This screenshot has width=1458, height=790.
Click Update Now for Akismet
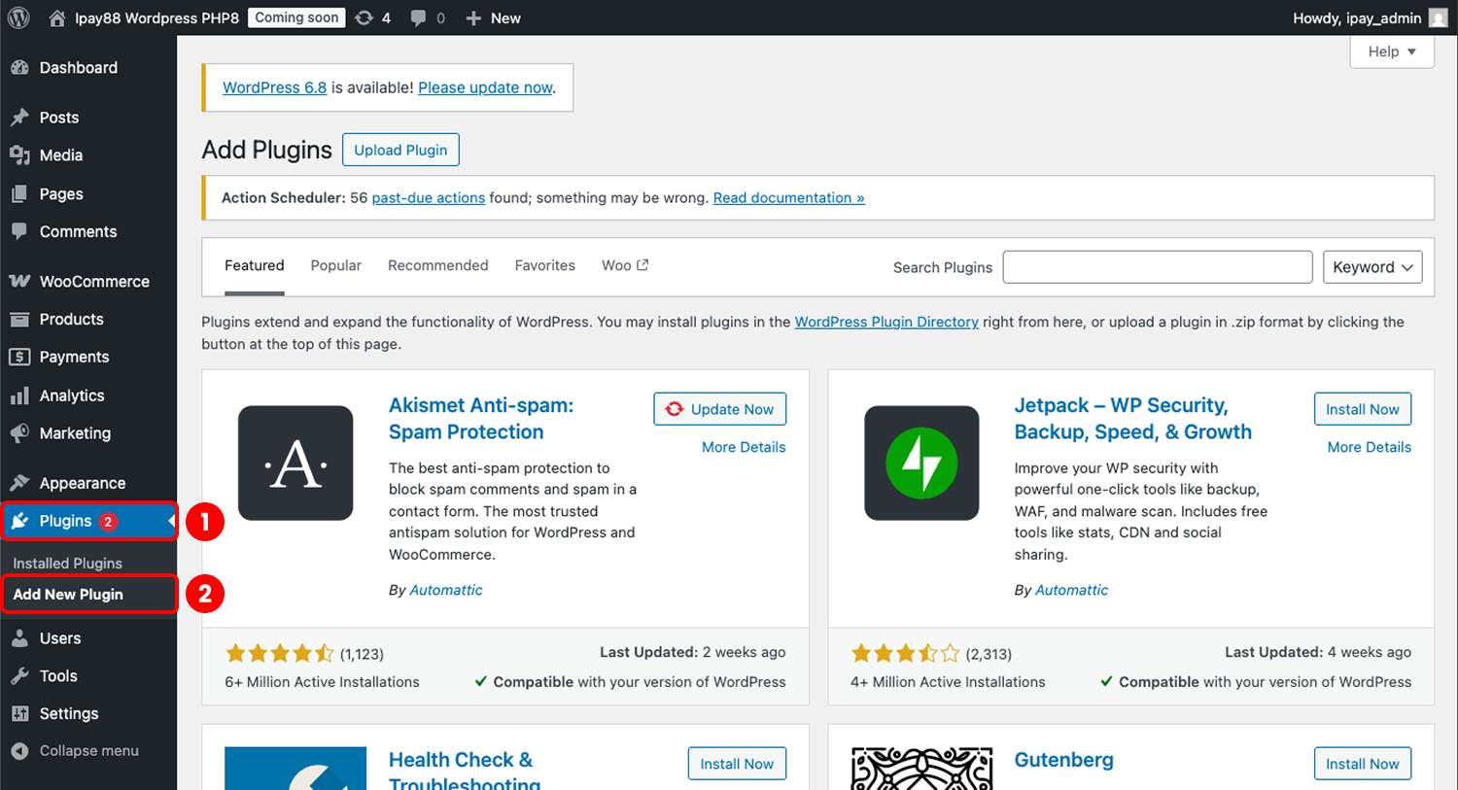click(x=720, y=409)
